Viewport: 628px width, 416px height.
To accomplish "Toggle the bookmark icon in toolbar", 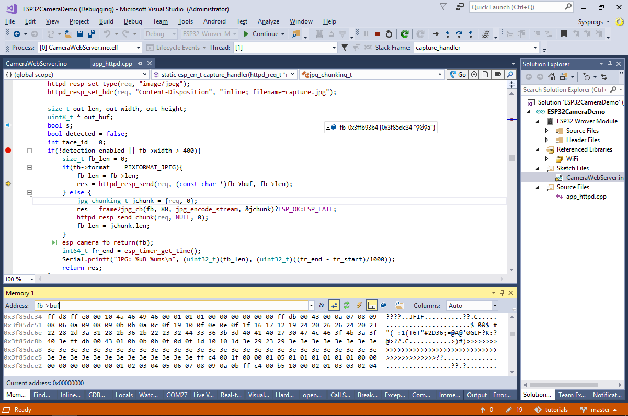I will pos(564,34).
